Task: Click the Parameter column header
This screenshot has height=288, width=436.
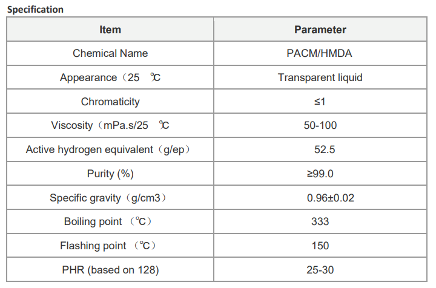Action: point(320,30)
